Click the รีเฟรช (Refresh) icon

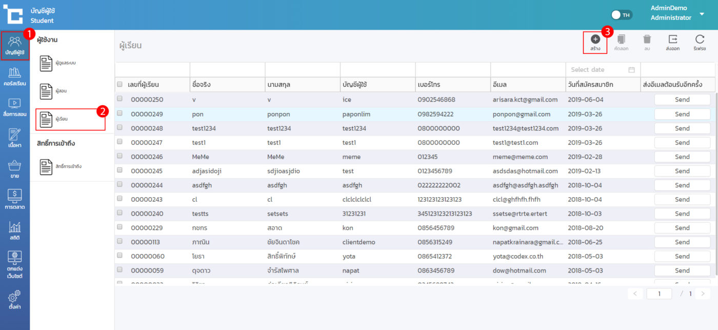point(700,40)
